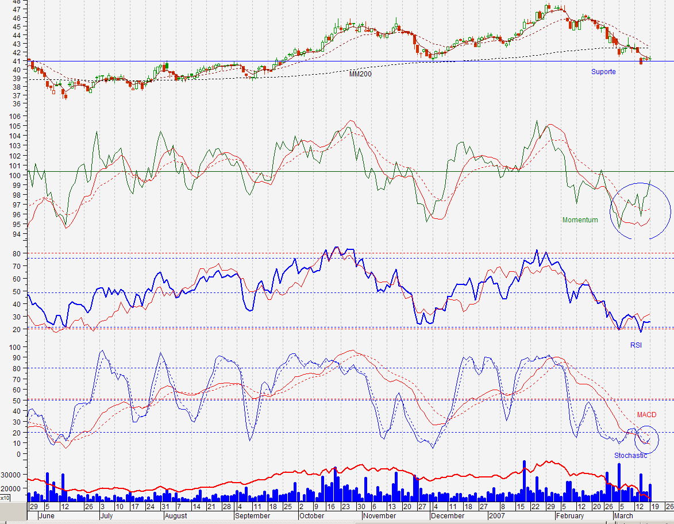
Task: Select the green Momentum indicator label
Action: tap(580, 219)
